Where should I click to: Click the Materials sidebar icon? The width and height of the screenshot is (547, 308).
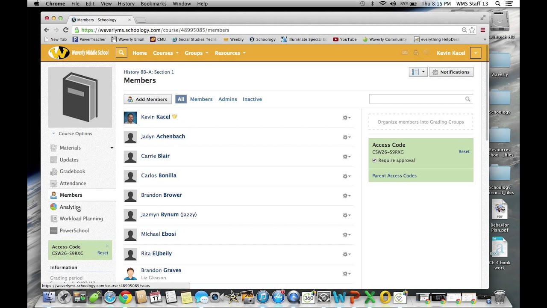pyautogui.click(x=53, y=148)
